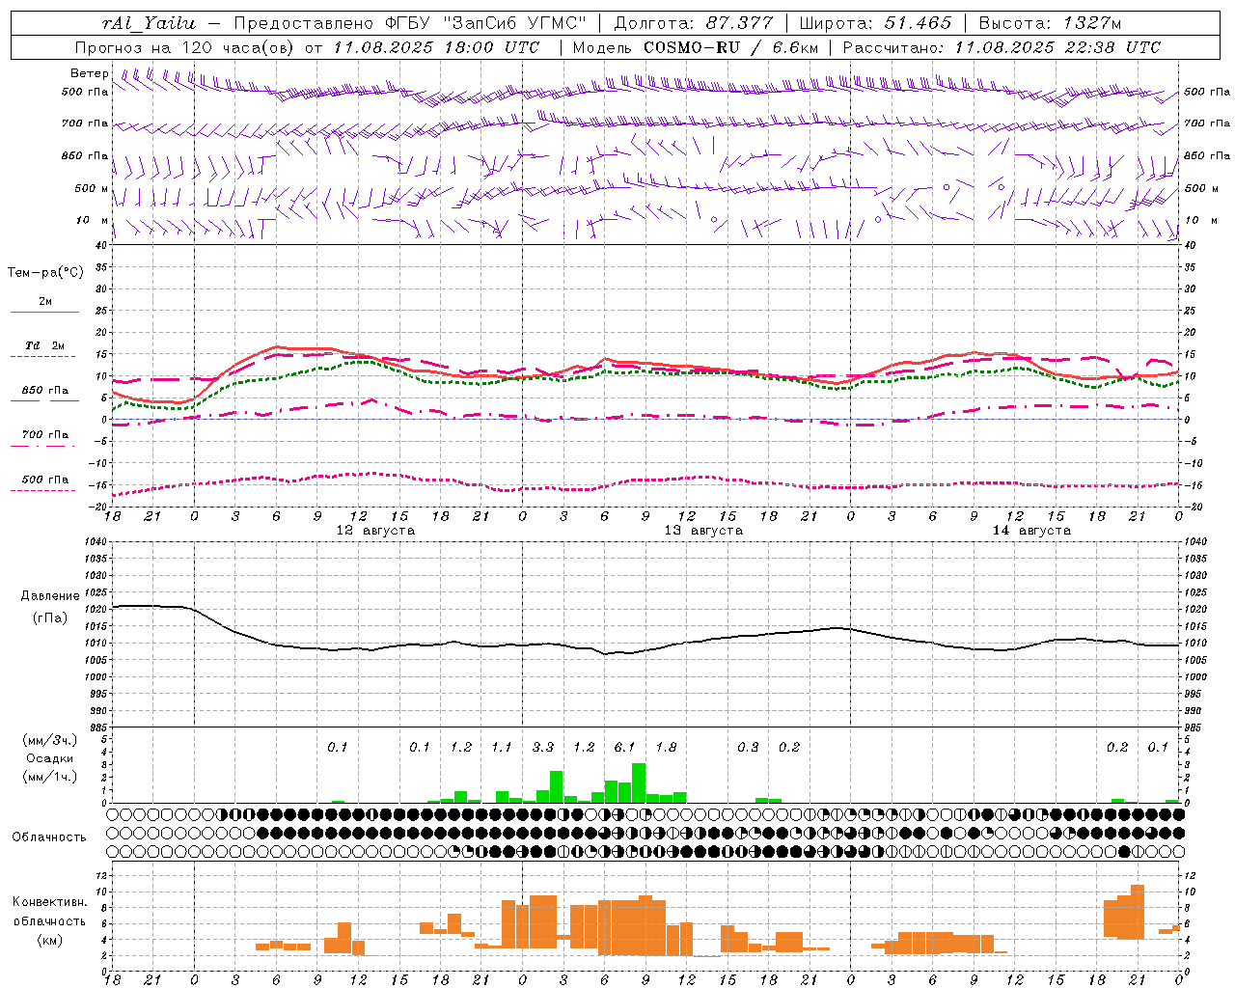Screen dimensions: 1235x988
Task: Click the Td 2м dew point legend entry
Action: [x=44, y=345]
